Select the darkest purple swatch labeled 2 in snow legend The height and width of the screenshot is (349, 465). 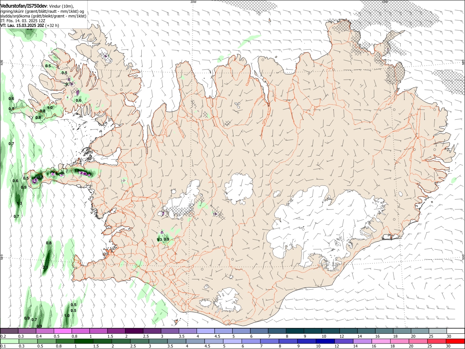tap(134, 331)
